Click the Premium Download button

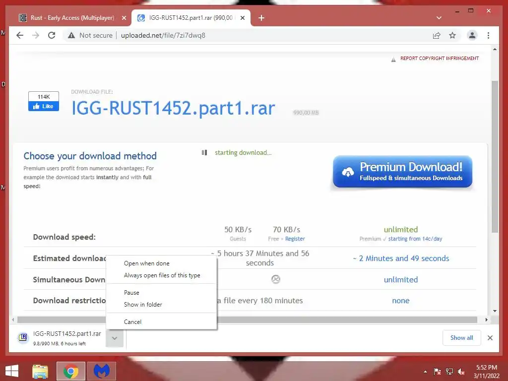[x=402, y=172]
